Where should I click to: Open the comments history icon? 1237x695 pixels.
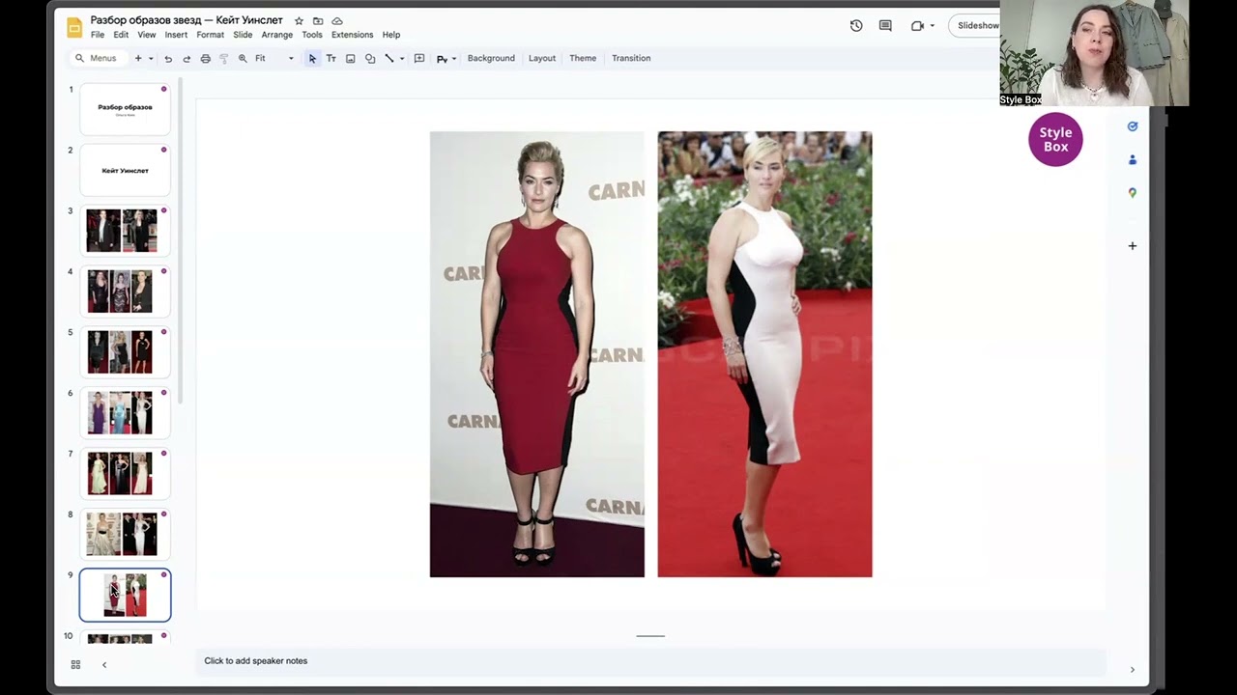885,26
